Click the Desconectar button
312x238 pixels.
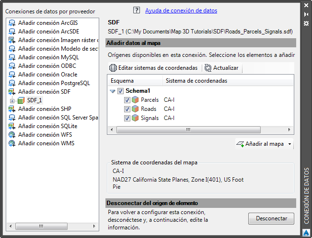pyautogui.click(x=271, y=218)
